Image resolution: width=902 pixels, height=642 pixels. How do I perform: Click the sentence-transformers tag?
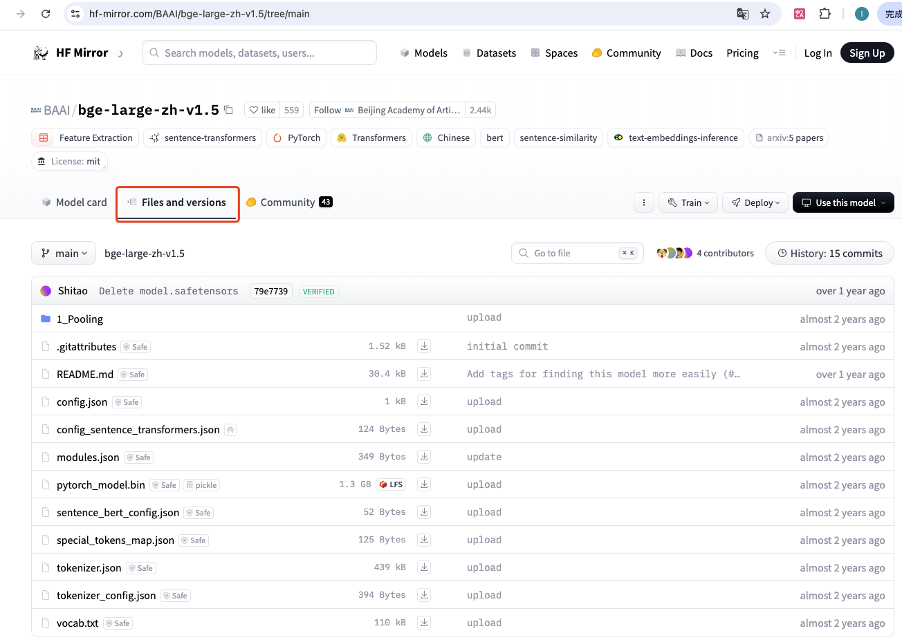[203, 138]
